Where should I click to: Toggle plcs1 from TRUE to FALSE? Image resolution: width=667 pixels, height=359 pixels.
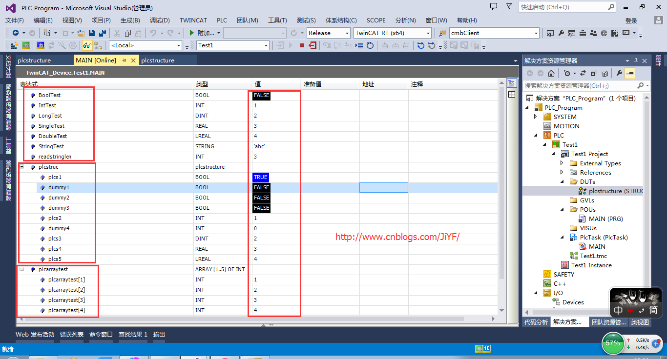point(260,177)
